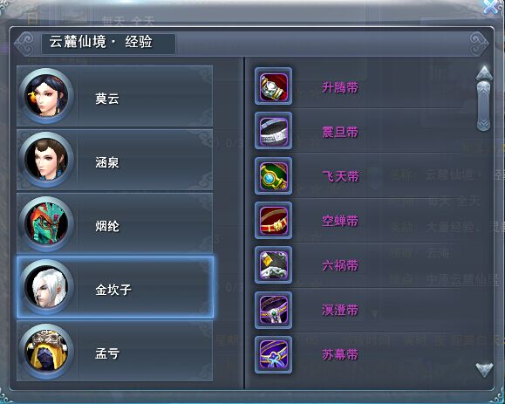
Task: Select the 震旦带 silver belt icon
Action: pyautogui.click(x=274, y=131)
